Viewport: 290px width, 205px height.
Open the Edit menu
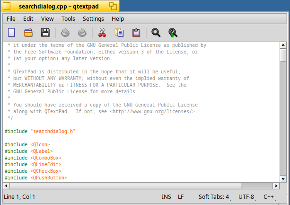pyautogui.click(x=28, y=18)
